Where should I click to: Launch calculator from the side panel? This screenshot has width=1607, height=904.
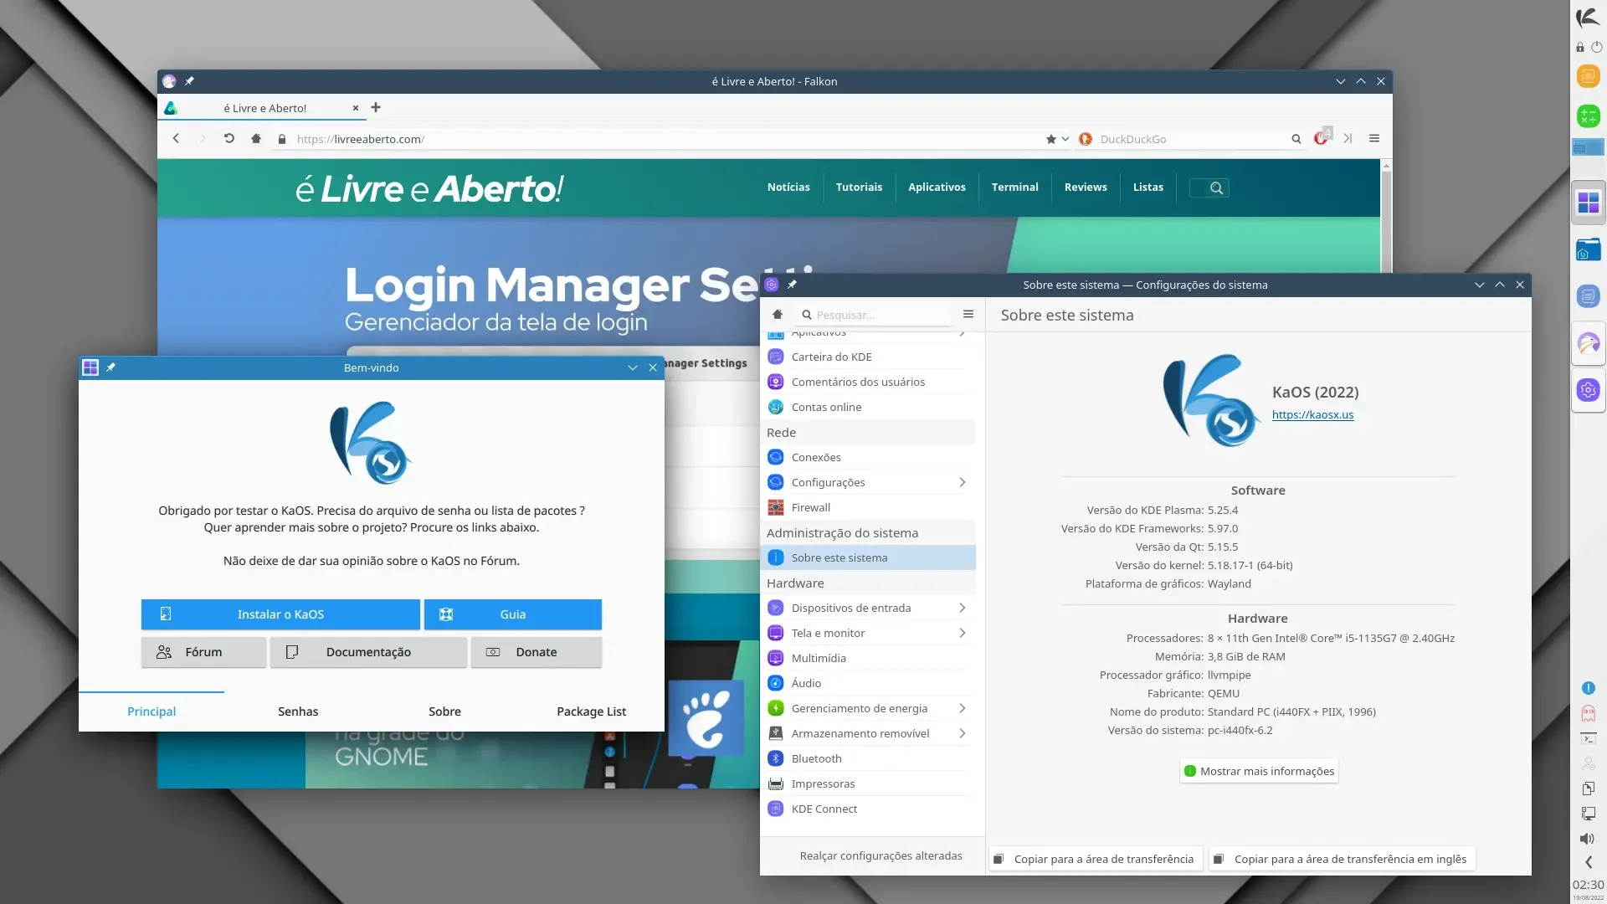coord(1588,116)
